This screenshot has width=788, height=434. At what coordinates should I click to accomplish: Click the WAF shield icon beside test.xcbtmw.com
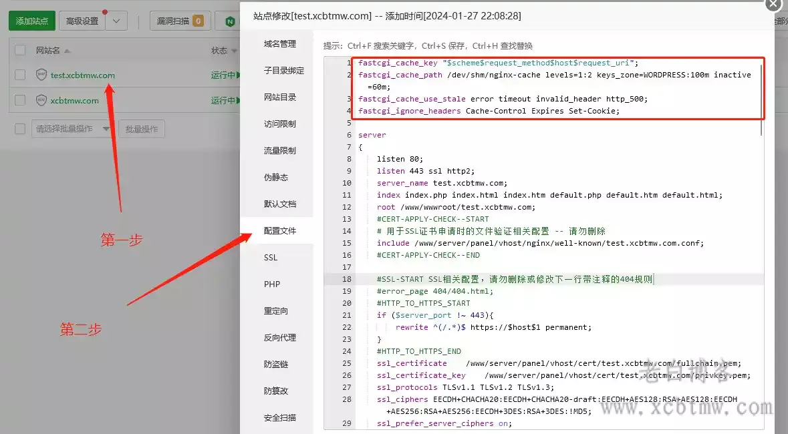[41, 73]
